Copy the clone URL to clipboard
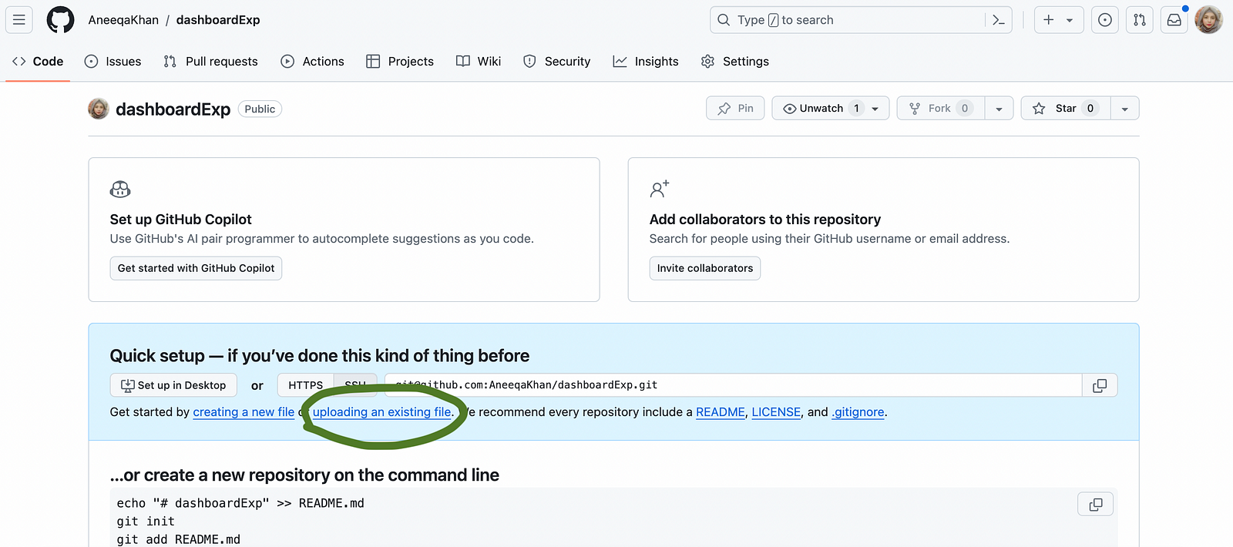The image size is (1233, 547). point(1100,385)
